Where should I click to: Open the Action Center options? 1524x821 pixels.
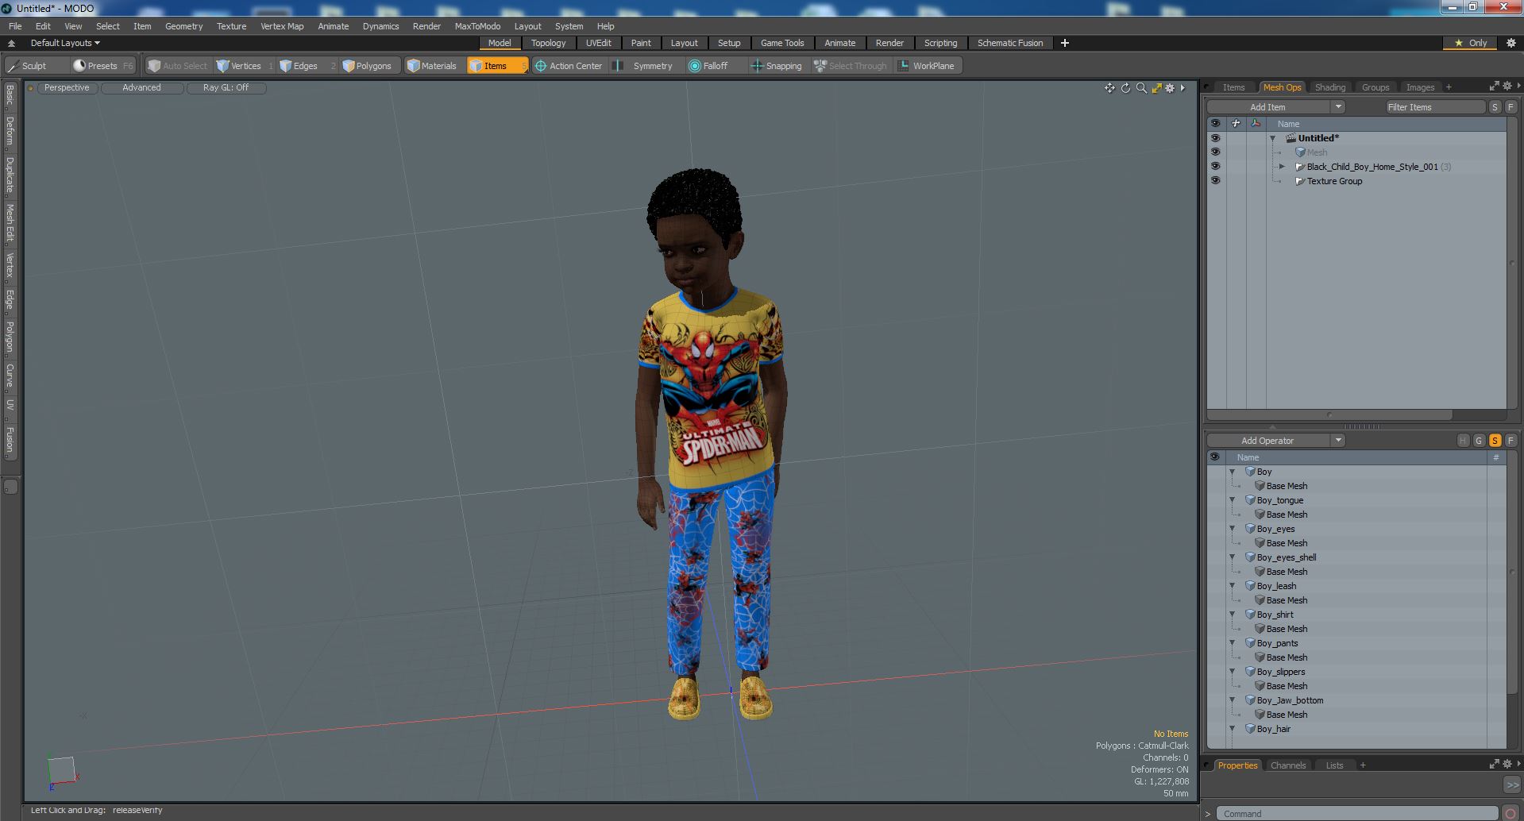(569, 66)
